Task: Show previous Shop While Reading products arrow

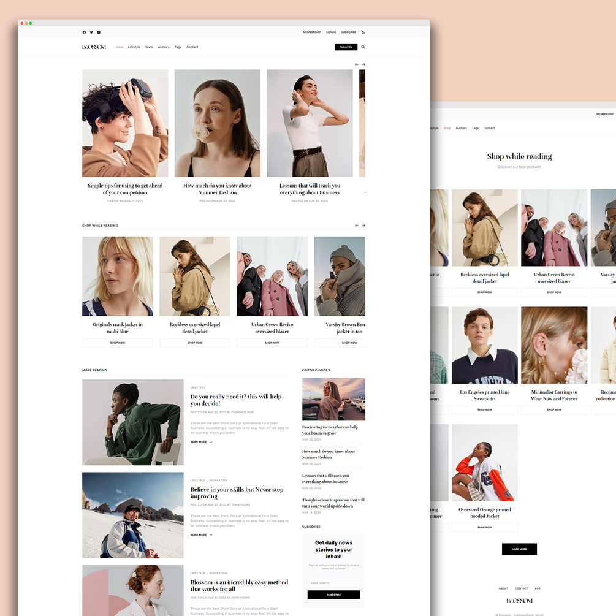Action: coord(356,226)
